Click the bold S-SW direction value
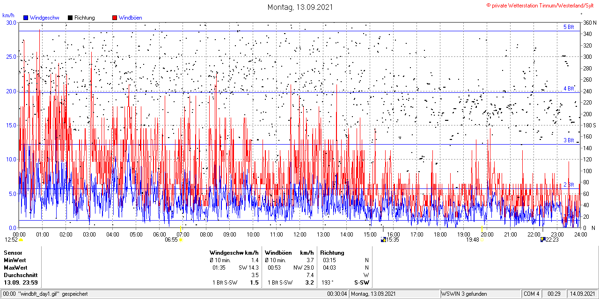Screen dimensions: 599x299 click(x=362, y=283)
